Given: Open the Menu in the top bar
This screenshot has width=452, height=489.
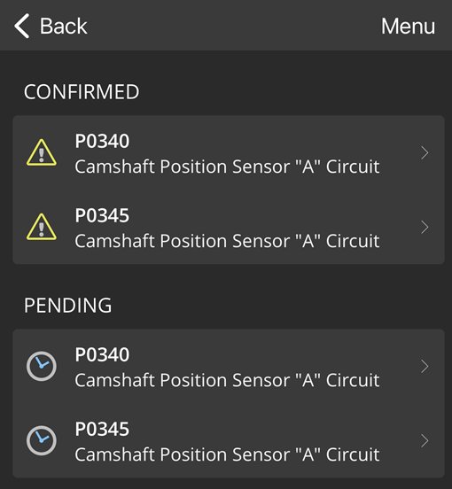Looking at the screenshot, I should point(408,27).
